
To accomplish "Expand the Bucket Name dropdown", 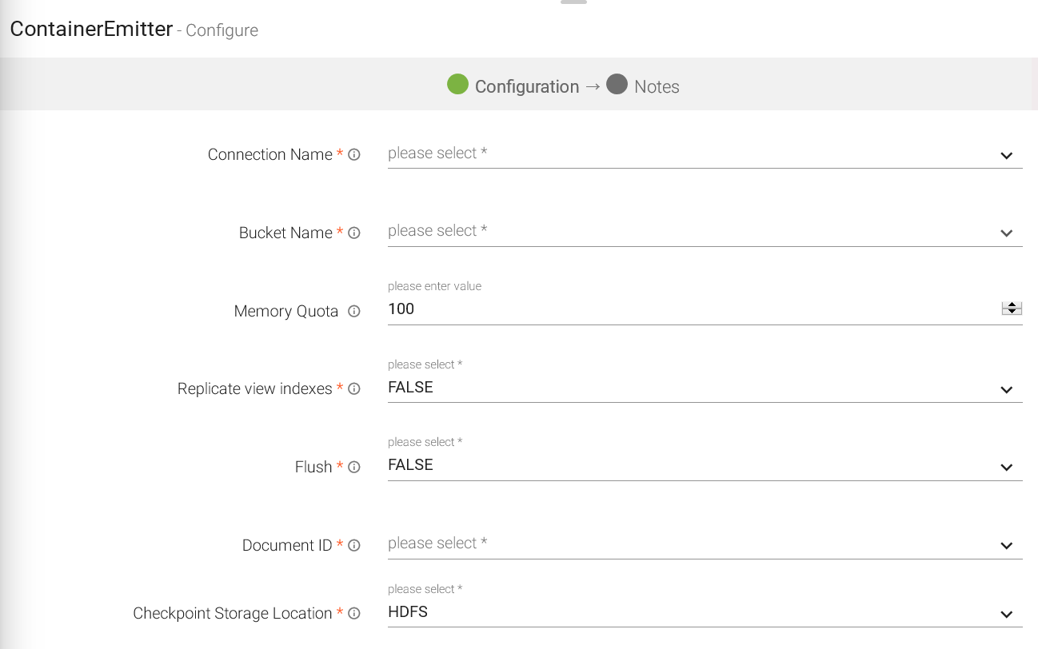I will pos(704,232).
